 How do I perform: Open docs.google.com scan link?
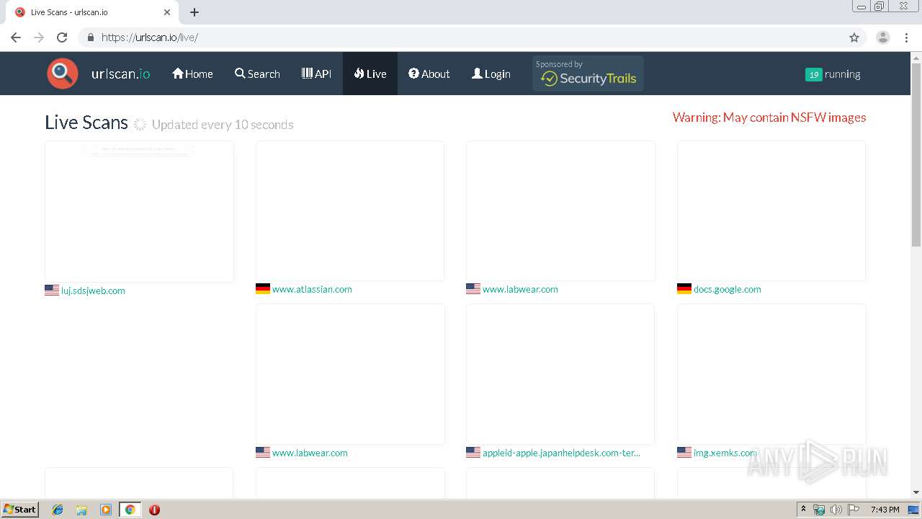727,289
